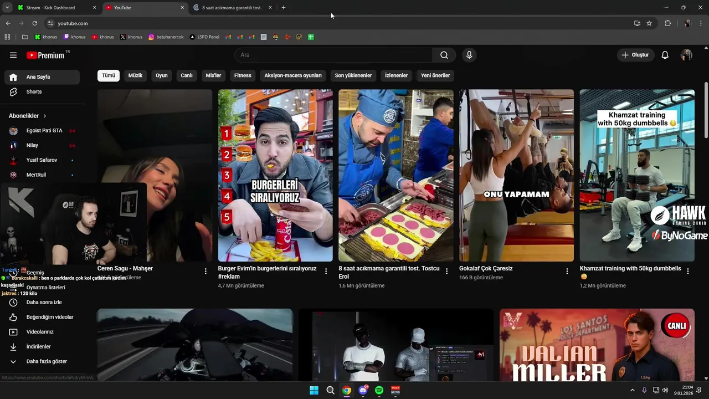
Task: Select the Fitness filter chip
Action: [243, 75]
